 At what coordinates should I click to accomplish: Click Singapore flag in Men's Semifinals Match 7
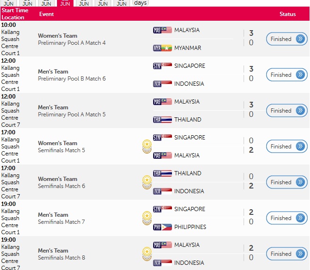coord(163,209)
